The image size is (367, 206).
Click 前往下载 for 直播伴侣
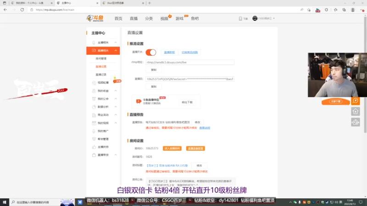(x=187, y=102)
